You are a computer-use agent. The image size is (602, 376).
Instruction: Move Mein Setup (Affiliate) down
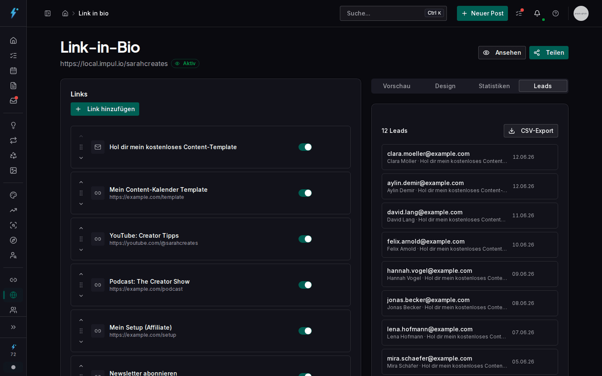tap(81, 342)
